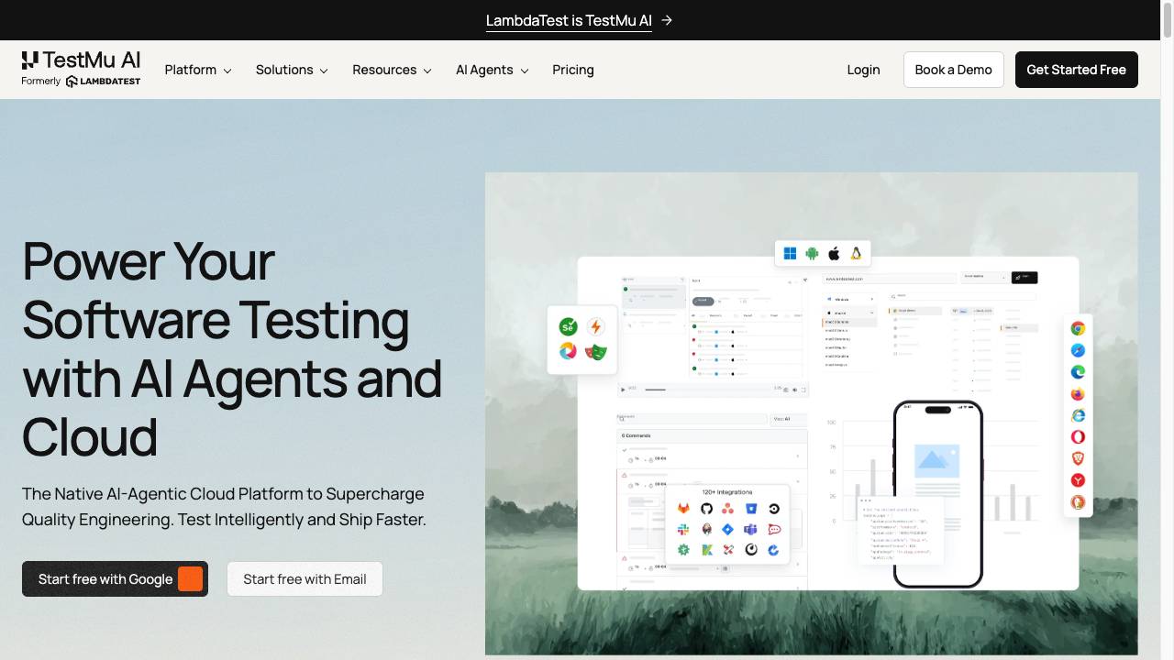Click the blue Bitbucket integration icon
The image size is (1174, 660).
coord(751,509)
